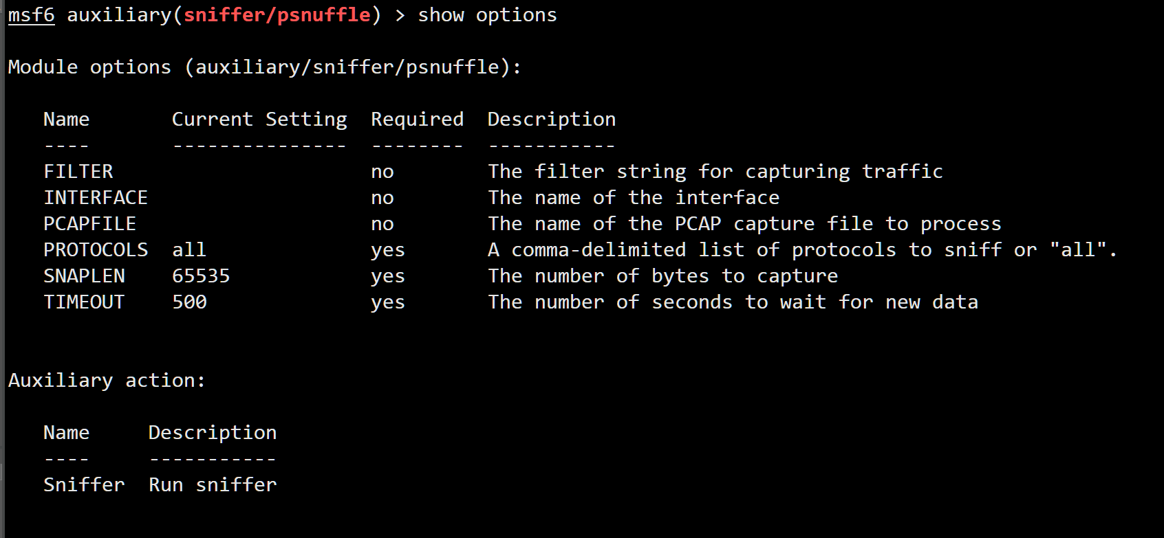Click the msf6 prompt text
Screen dimensions: 1164x538
click(31, 15)
